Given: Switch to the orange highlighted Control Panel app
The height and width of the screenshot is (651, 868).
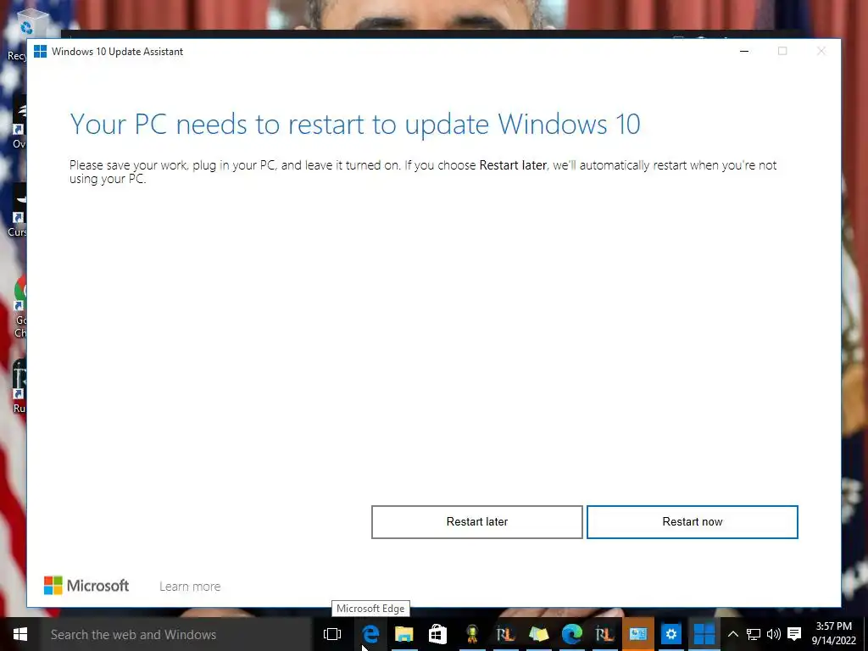Looking at the screenshot, I should click(x=637, y=634).
